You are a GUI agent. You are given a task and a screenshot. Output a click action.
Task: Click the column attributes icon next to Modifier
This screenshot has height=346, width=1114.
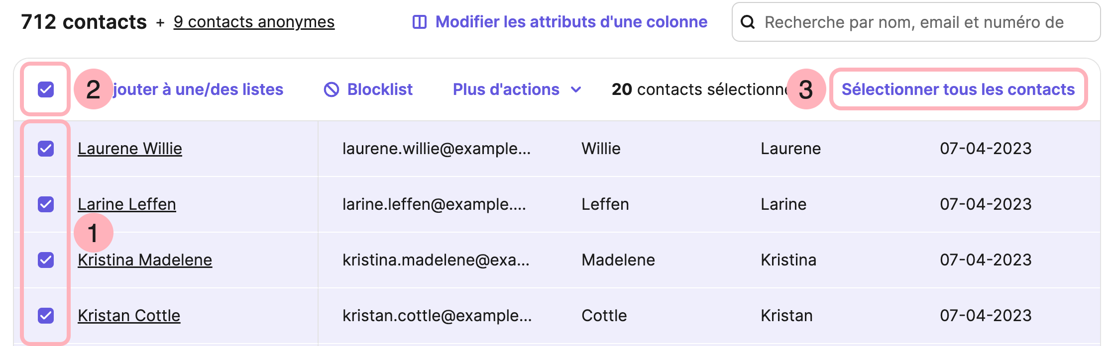pyautogui.click(x=420, y=22)
